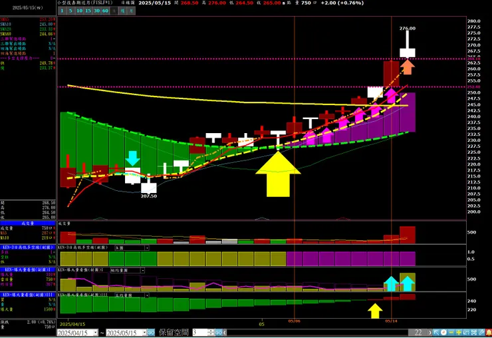Image resolution: width=492 pixels, height=338 pixels.
Task: Switch to the monthly chart timeframe button
Action: point(131,11)
